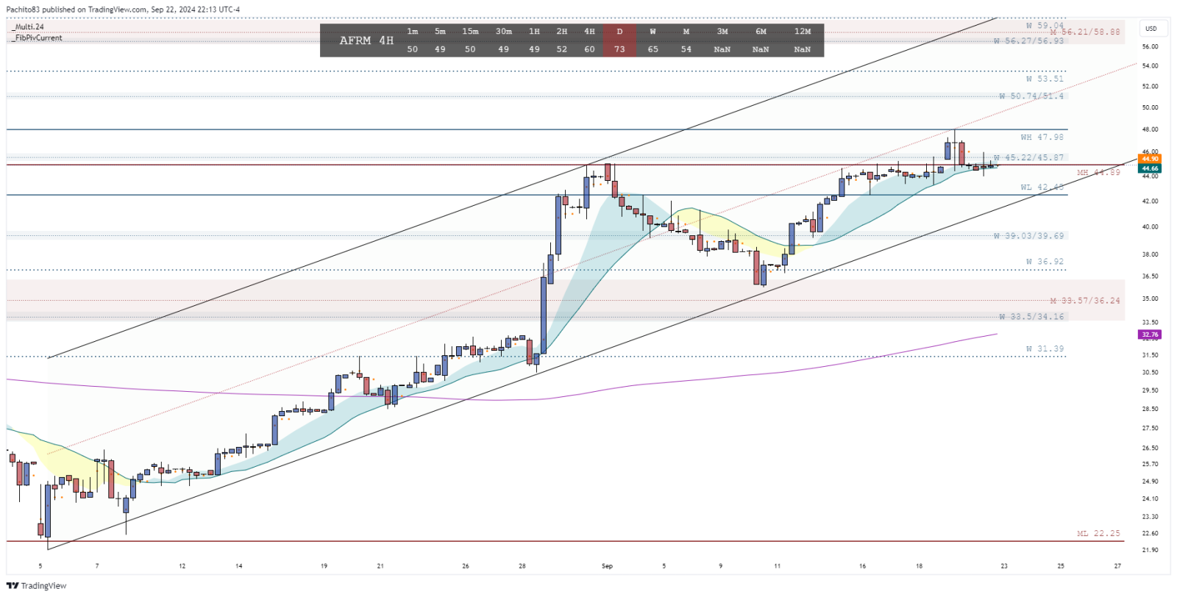
Task: Click the highlighted value 73 under D
Action: pyautogui.click(x=619, y=49)
